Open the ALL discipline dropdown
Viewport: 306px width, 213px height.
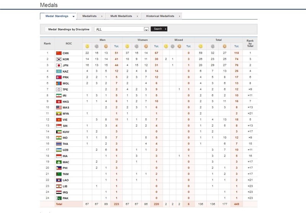(x=146, y=29)
